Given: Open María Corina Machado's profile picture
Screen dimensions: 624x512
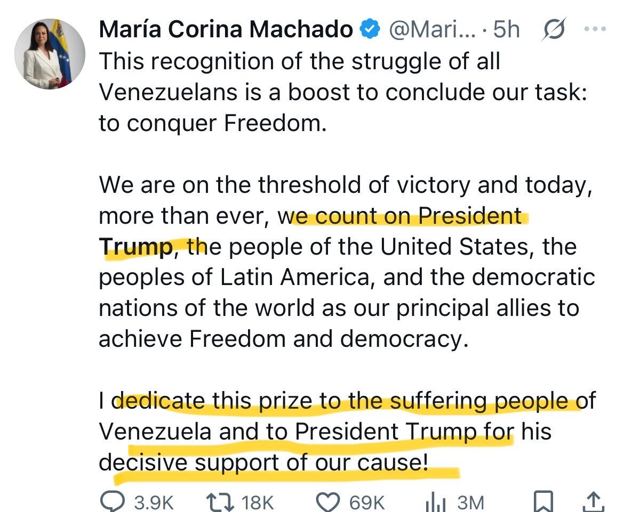Looking at the screenshot, I should 49,54.
